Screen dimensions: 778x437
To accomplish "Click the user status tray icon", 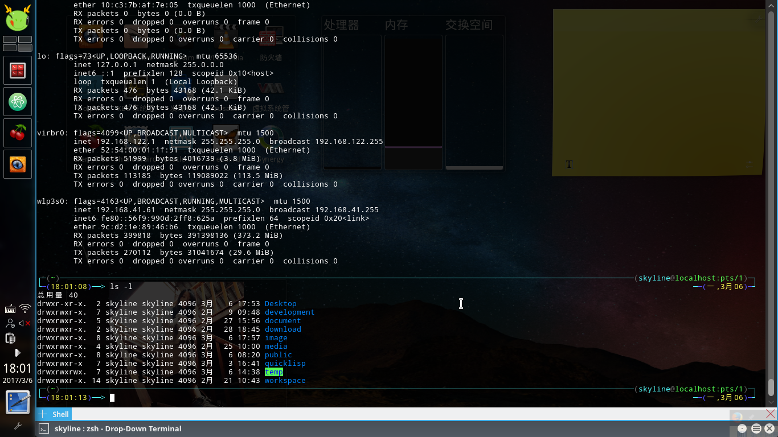I will tap(10, 323).
